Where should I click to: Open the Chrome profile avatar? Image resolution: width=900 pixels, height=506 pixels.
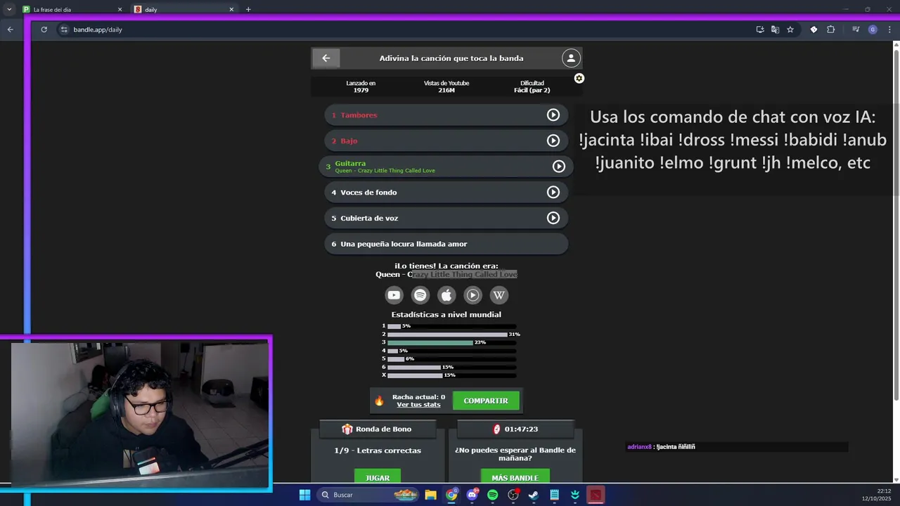click(873, 30)
